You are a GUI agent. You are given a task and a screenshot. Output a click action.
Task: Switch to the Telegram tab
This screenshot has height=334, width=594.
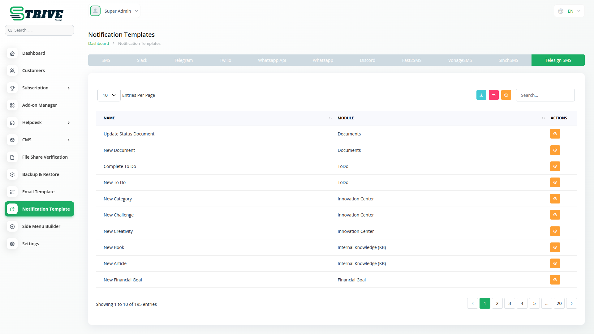click(x=183, y=60)
